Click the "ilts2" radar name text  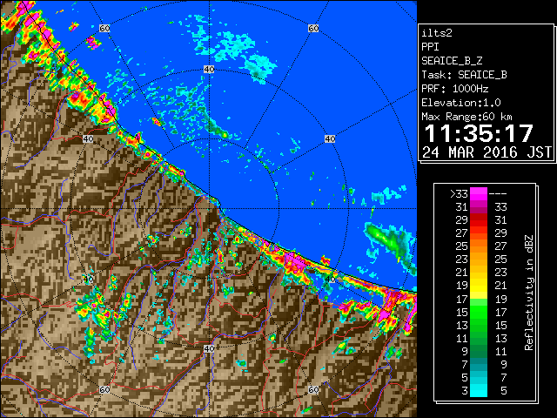coord(437,33)
